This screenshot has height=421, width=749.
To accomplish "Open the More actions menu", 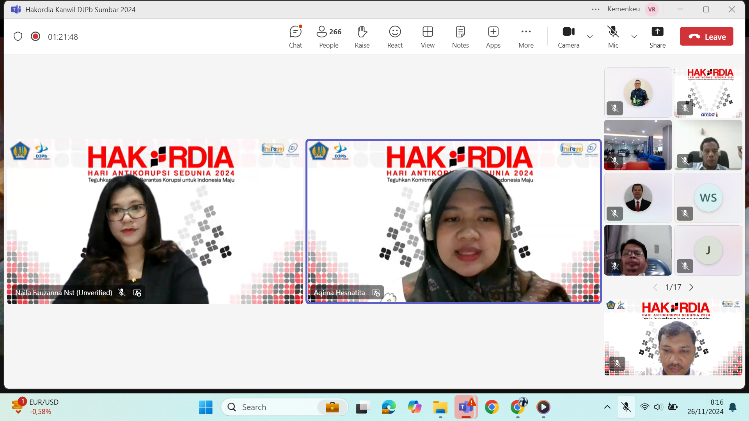I will tap(526, 37).
